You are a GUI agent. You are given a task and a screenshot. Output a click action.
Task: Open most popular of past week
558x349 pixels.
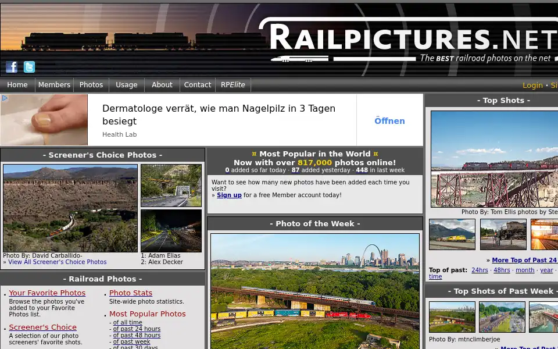(132, 341)
